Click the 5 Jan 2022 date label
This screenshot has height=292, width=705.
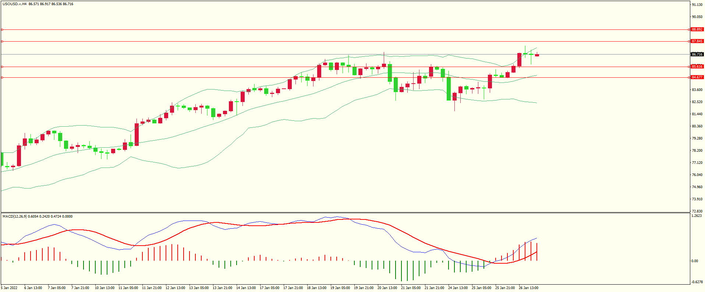pyautogui.click(x=9, y=288)
